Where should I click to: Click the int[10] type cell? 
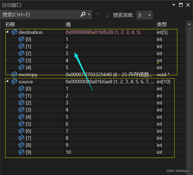point(163,82)
